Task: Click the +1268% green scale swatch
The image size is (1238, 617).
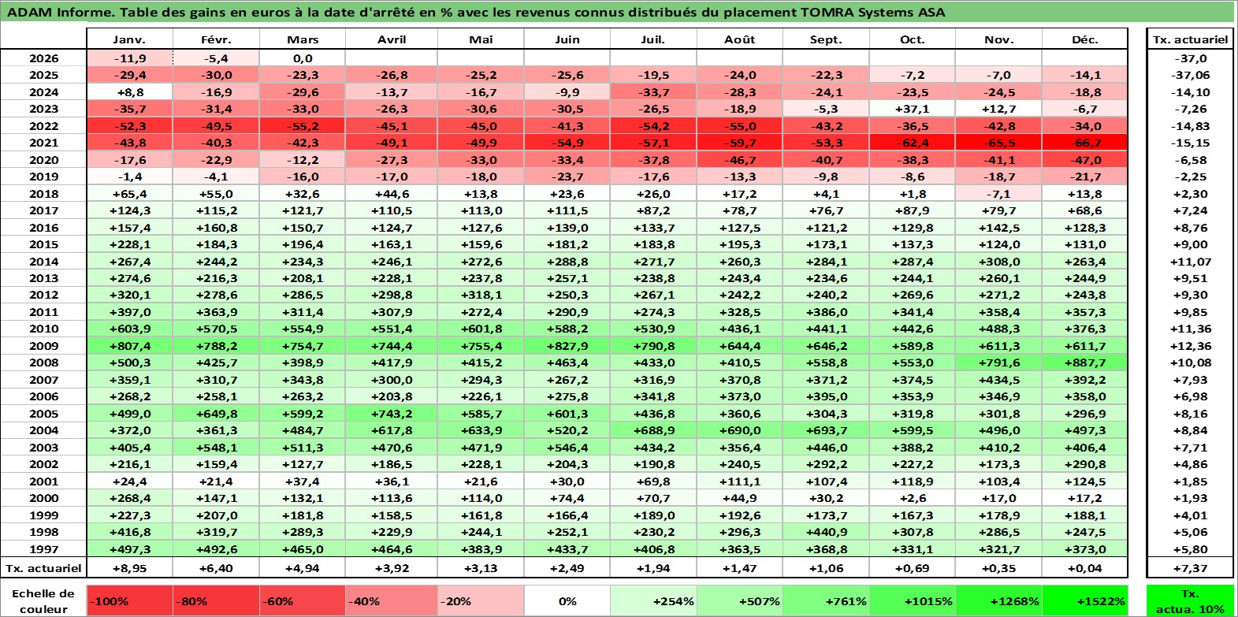Action: pos(998,600)
